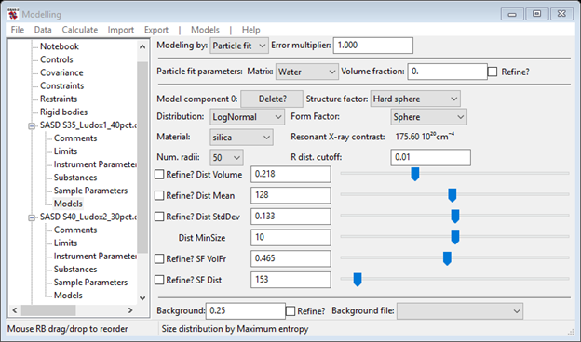Image resolution: width=581 pixels, height=342 pixels.
Task: Open the Matrix Water dropdown
Action: [307, 72]
